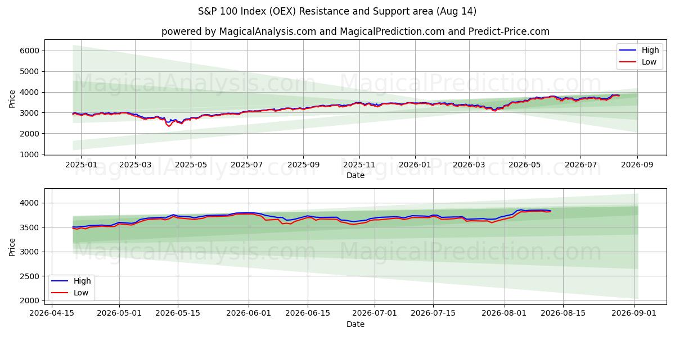The height and width of the screenshot is (337, 675).
Task: Click top chart y-axis value '6000'
Action: click(x=30, y=51)
